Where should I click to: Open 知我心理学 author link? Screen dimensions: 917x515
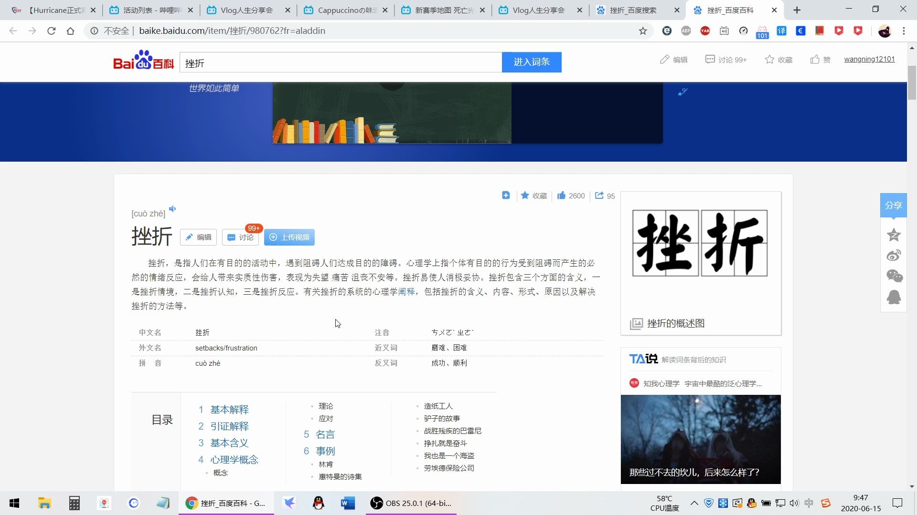[661, 383]
